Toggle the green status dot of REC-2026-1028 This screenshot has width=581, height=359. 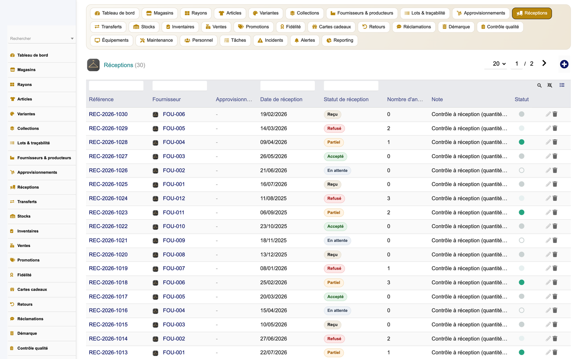pyautogui.click(x=521, y=142)
